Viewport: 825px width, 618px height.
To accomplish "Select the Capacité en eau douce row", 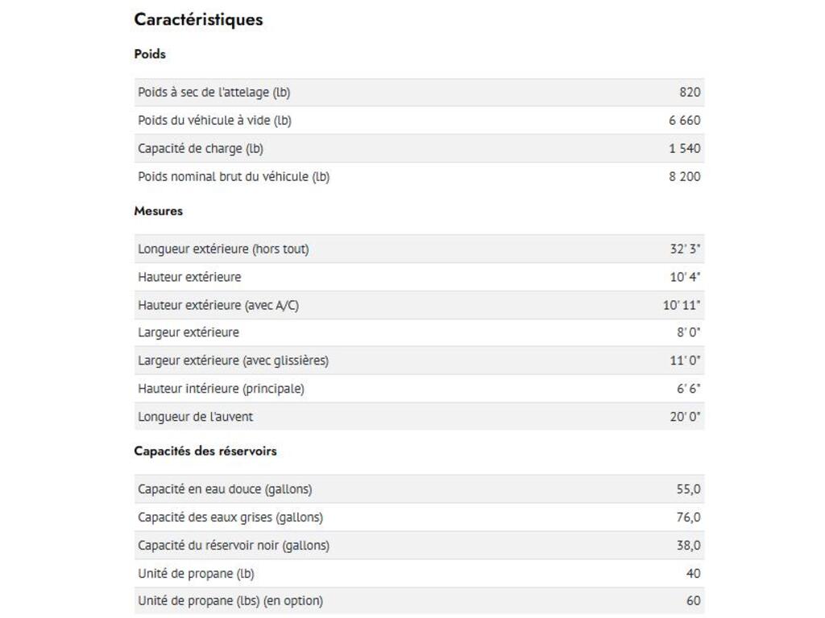I will (x=419, y=489).
